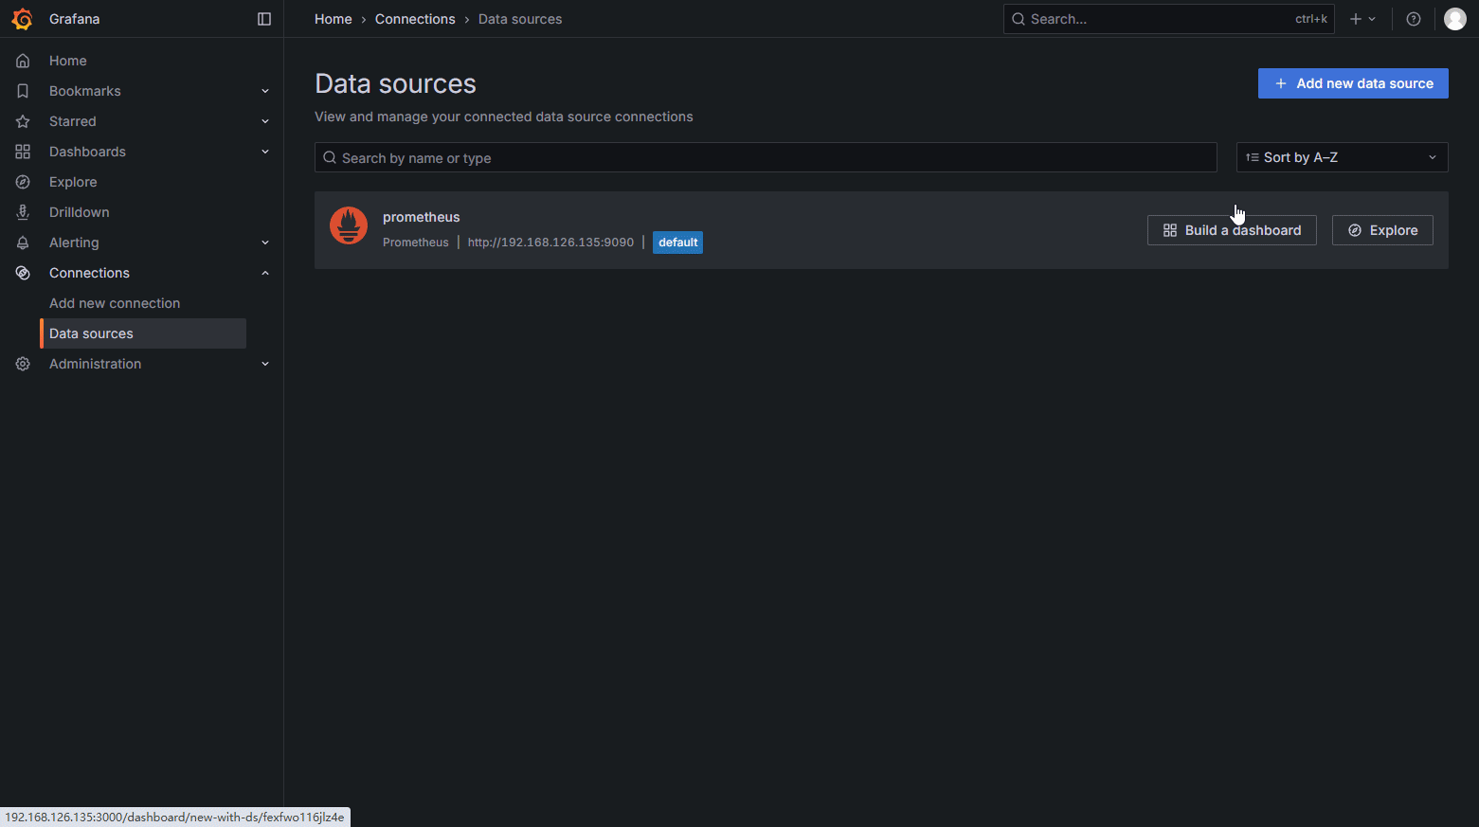Open the plus new-item dropdown in header
The width and height of the screenshot is (1479, 827).
[1362, 19]
